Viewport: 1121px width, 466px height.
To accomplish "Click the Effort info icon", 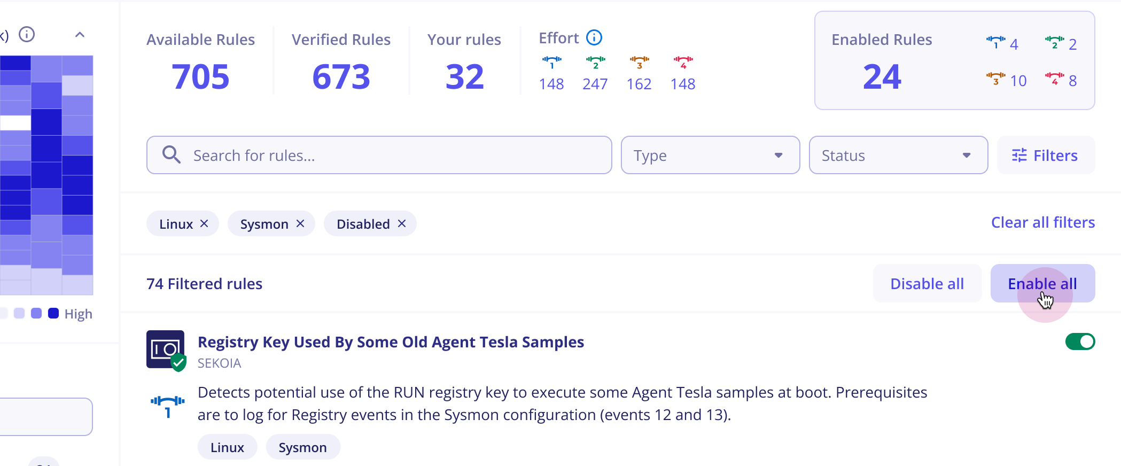I will coord(594,38).
